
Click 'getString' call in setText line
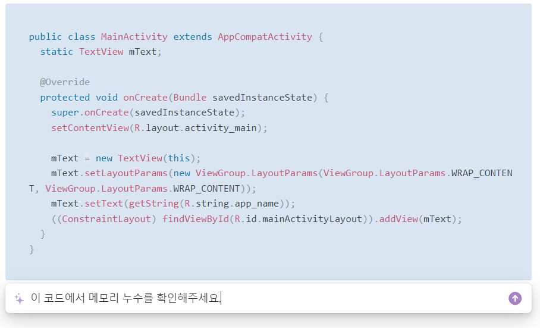pyautogui.click(x=154, y=204)
